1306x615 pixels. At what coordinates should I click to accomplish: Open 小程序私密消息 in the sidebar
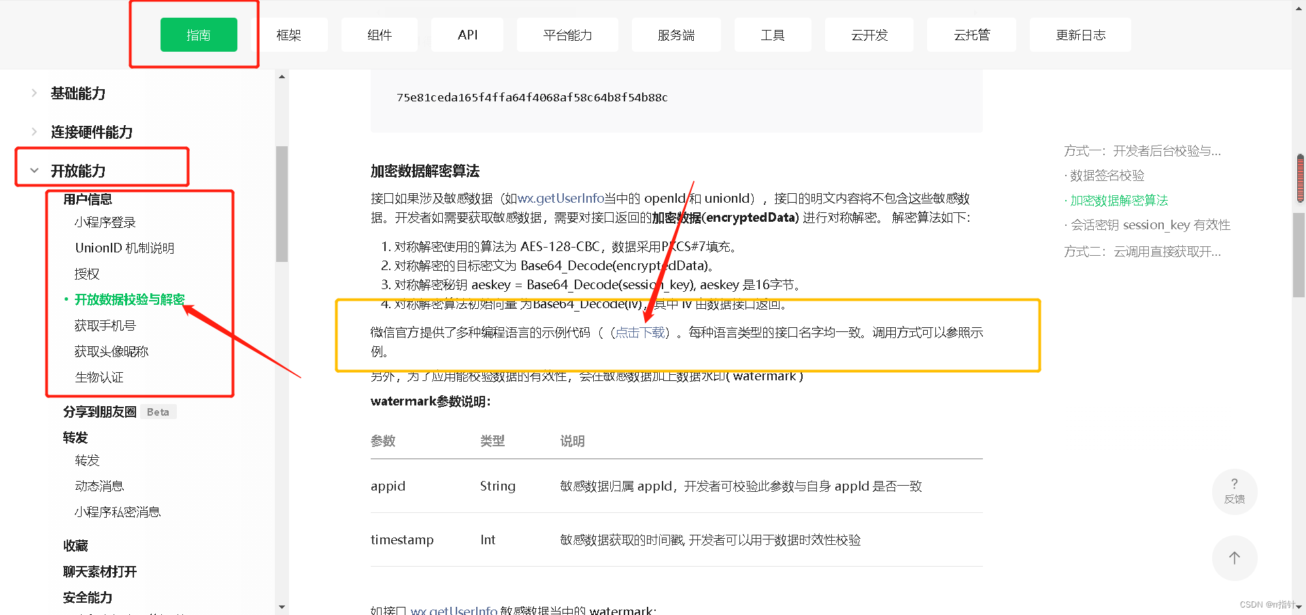(x=118, y=512)
